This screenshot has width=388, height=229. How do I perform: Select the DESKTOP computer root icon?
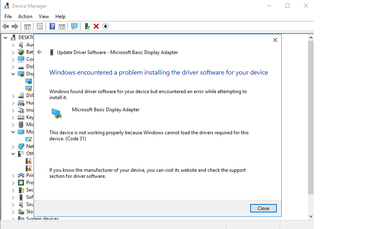13,37
